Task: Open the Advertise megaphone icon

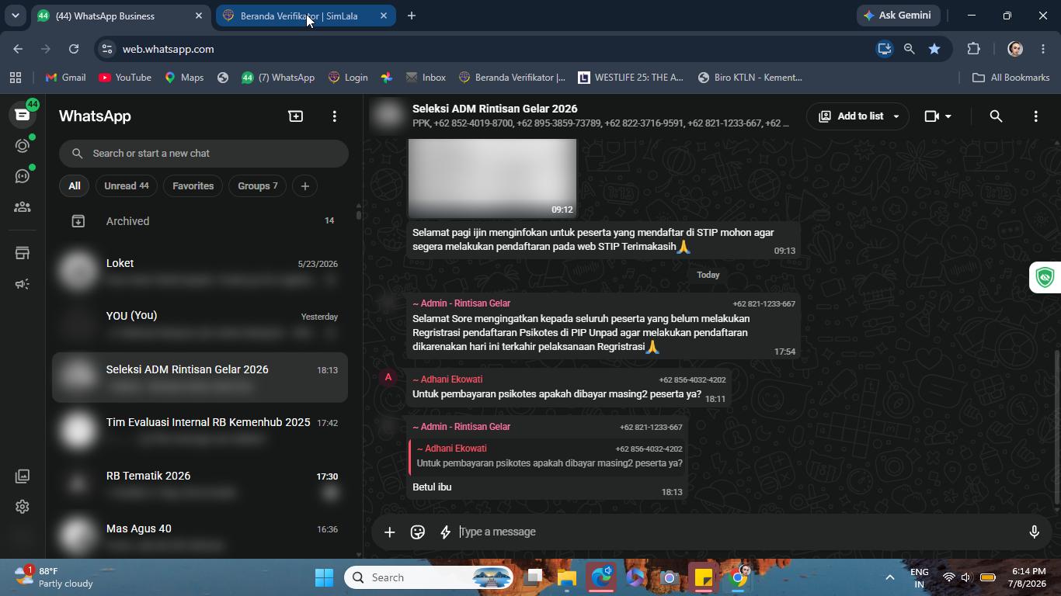Action: (23, 284)
